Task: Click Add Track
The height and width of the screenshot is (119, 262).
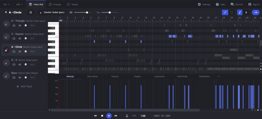Action: pos(24,86)
